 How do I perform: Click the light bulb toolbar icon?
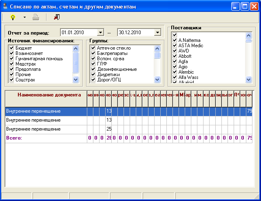12,17
